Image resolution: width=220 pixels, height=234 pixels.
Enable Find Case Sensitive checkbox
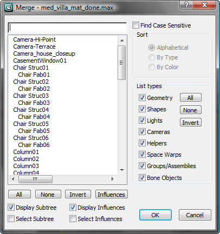point(135,25)
